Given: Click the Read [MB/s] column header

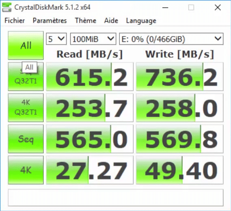Looking at the screenshot, I should tap(90, 54).
